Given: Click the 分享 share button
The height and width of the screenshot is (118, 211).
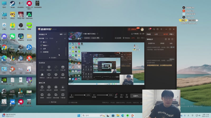Looking at the screenshot, I should (142, 34).
